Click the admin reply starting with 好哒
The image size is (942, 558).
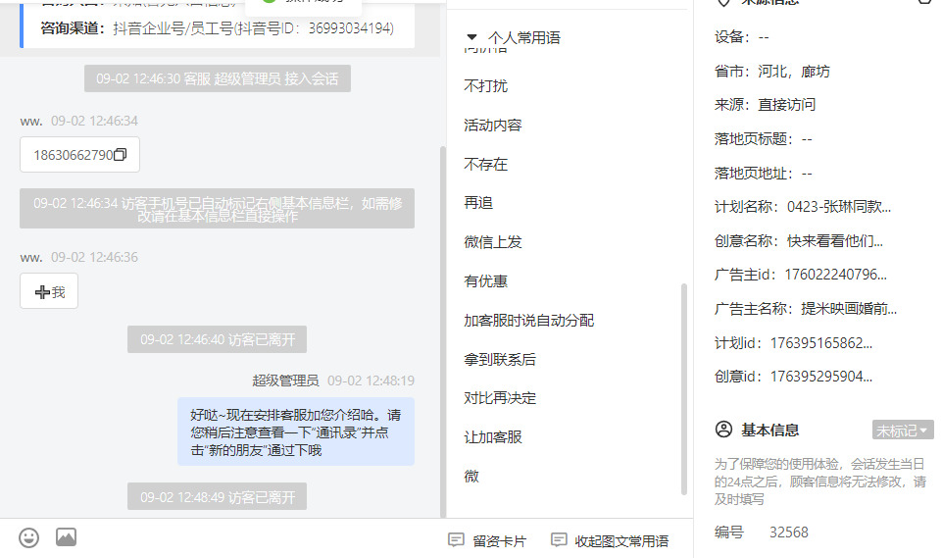coord(296,431)
